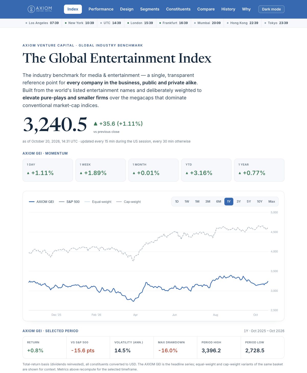
Task: Click the +35.6 (+1.11%) change value
Action: point(118,124)
